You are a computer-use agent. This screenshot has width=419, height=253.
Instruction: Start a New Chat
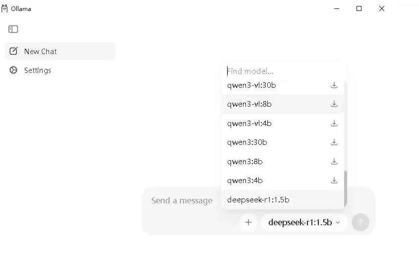[x=40, y=51]
